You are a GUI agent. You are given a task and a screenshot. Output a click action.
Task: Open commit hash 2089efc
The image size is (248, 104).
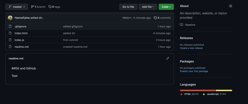(x=127, y=18)
